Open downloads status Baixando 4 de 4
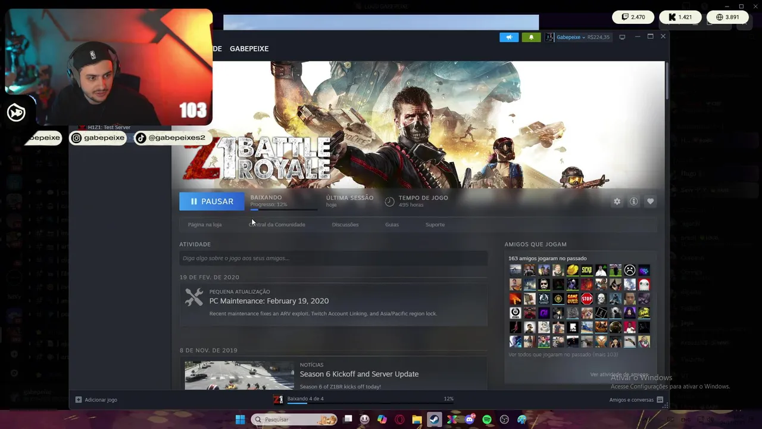Screen dimensions: 762x429 tap(305, 399)
